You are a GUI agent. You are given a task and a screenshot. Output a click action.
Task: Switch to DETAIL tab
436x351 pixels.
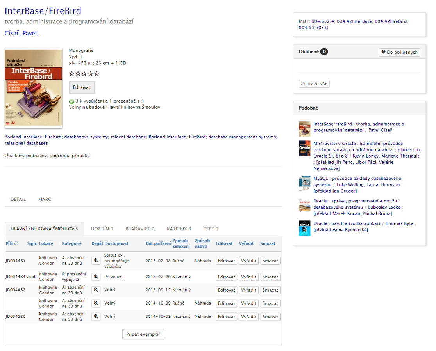click(x=18, y=199)
